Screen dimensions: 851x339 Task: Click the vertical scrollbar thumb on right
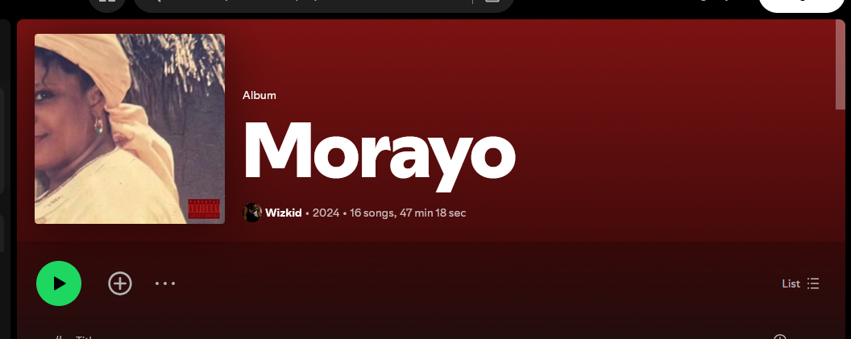click(x=841, y=64)
